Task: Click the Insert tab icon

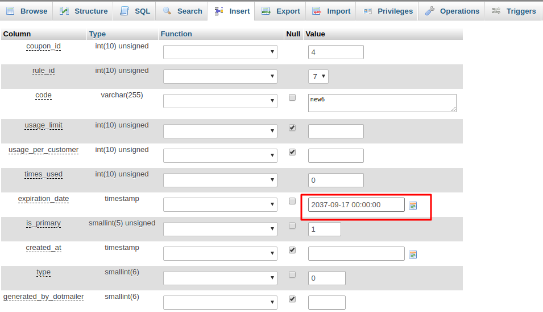Action: (x=219, y=11)
